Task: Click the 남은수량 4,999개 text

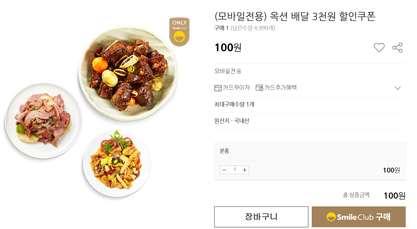Action: point(253,28)
